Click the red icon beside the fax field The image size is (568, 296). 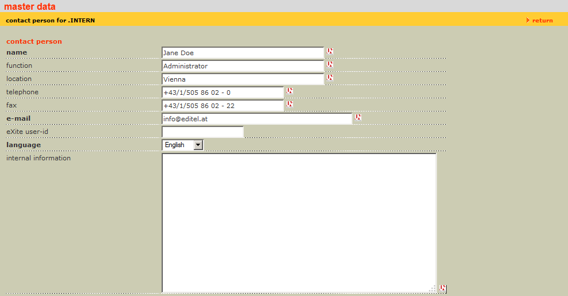(289, 105)
